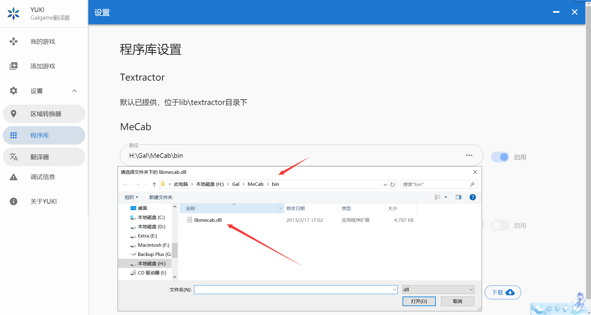Image resolution: width=591 pixels, height=315 pixels.
Task: Click the three-dot browse button in MeCab path
Action: click(x=469, y=155)
